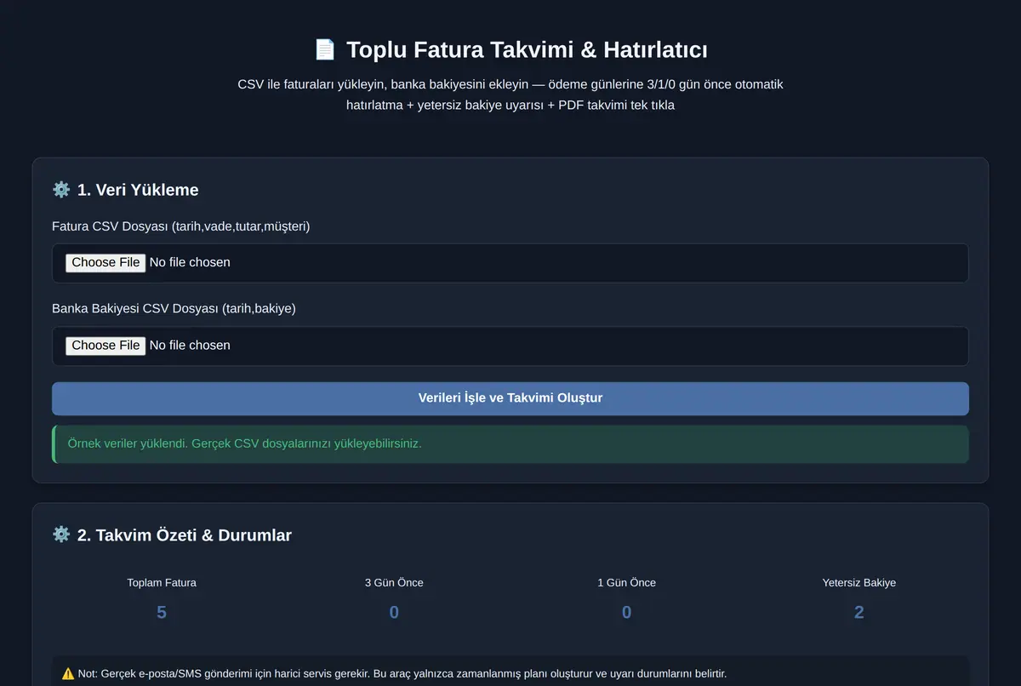Click the document icon beside the page title
1021x686 pixels.
pos(325,49)
